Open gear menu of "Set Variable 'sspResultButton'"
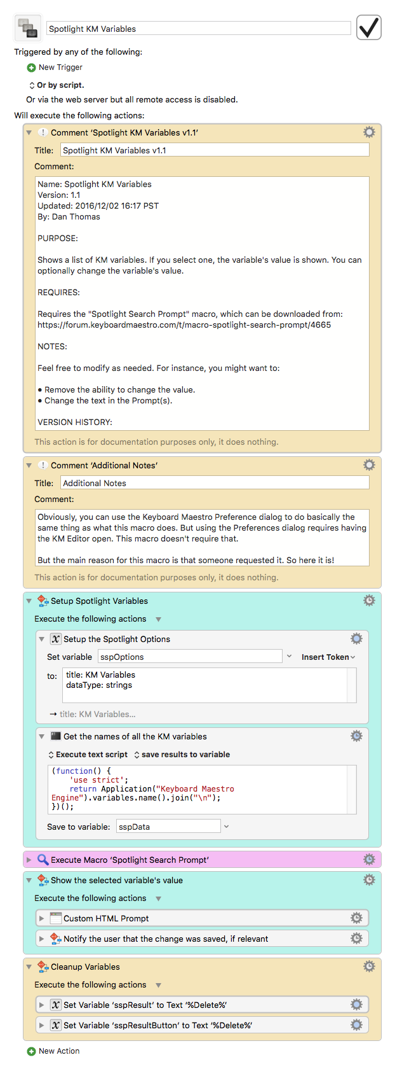The image size is (395, 1069). pos(356,1025)
